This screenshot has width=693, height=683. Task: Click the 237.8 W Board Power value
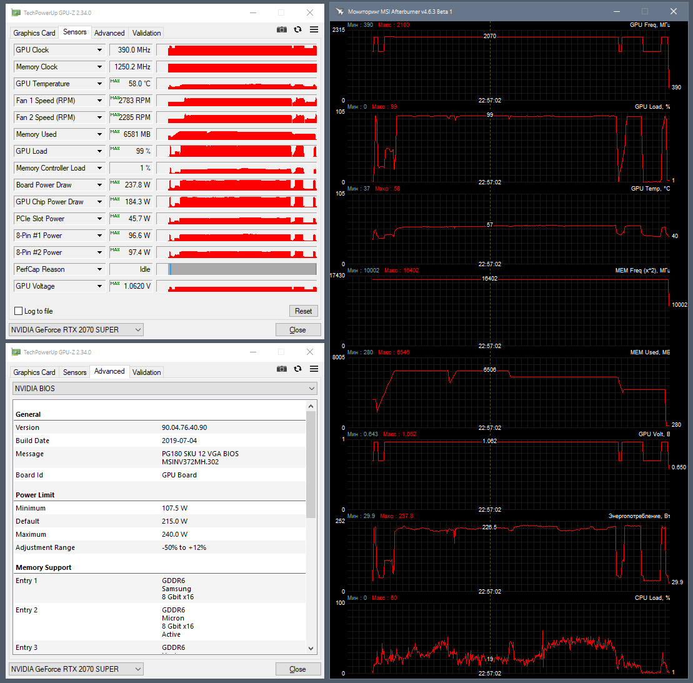pos(131,185)
